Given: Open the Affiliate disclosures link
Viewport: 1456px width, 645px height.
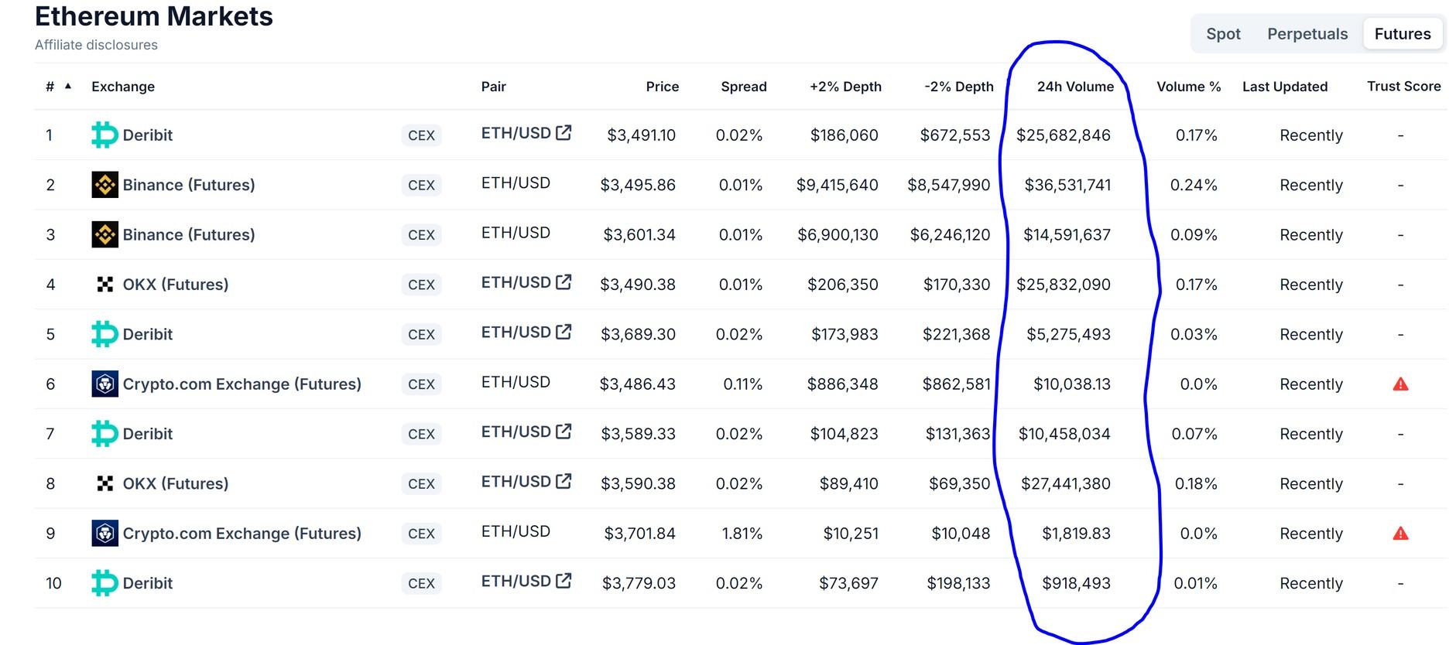Looking at the screenshot, I should point(96,45).
